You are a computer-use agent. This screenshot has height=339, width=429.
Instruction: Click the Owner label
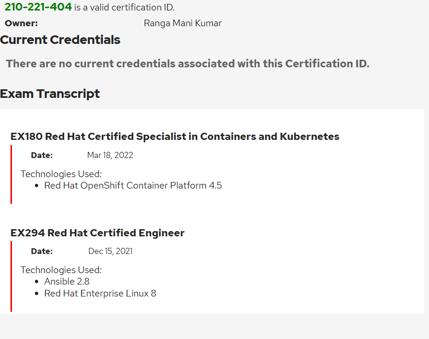click(21, 23)
